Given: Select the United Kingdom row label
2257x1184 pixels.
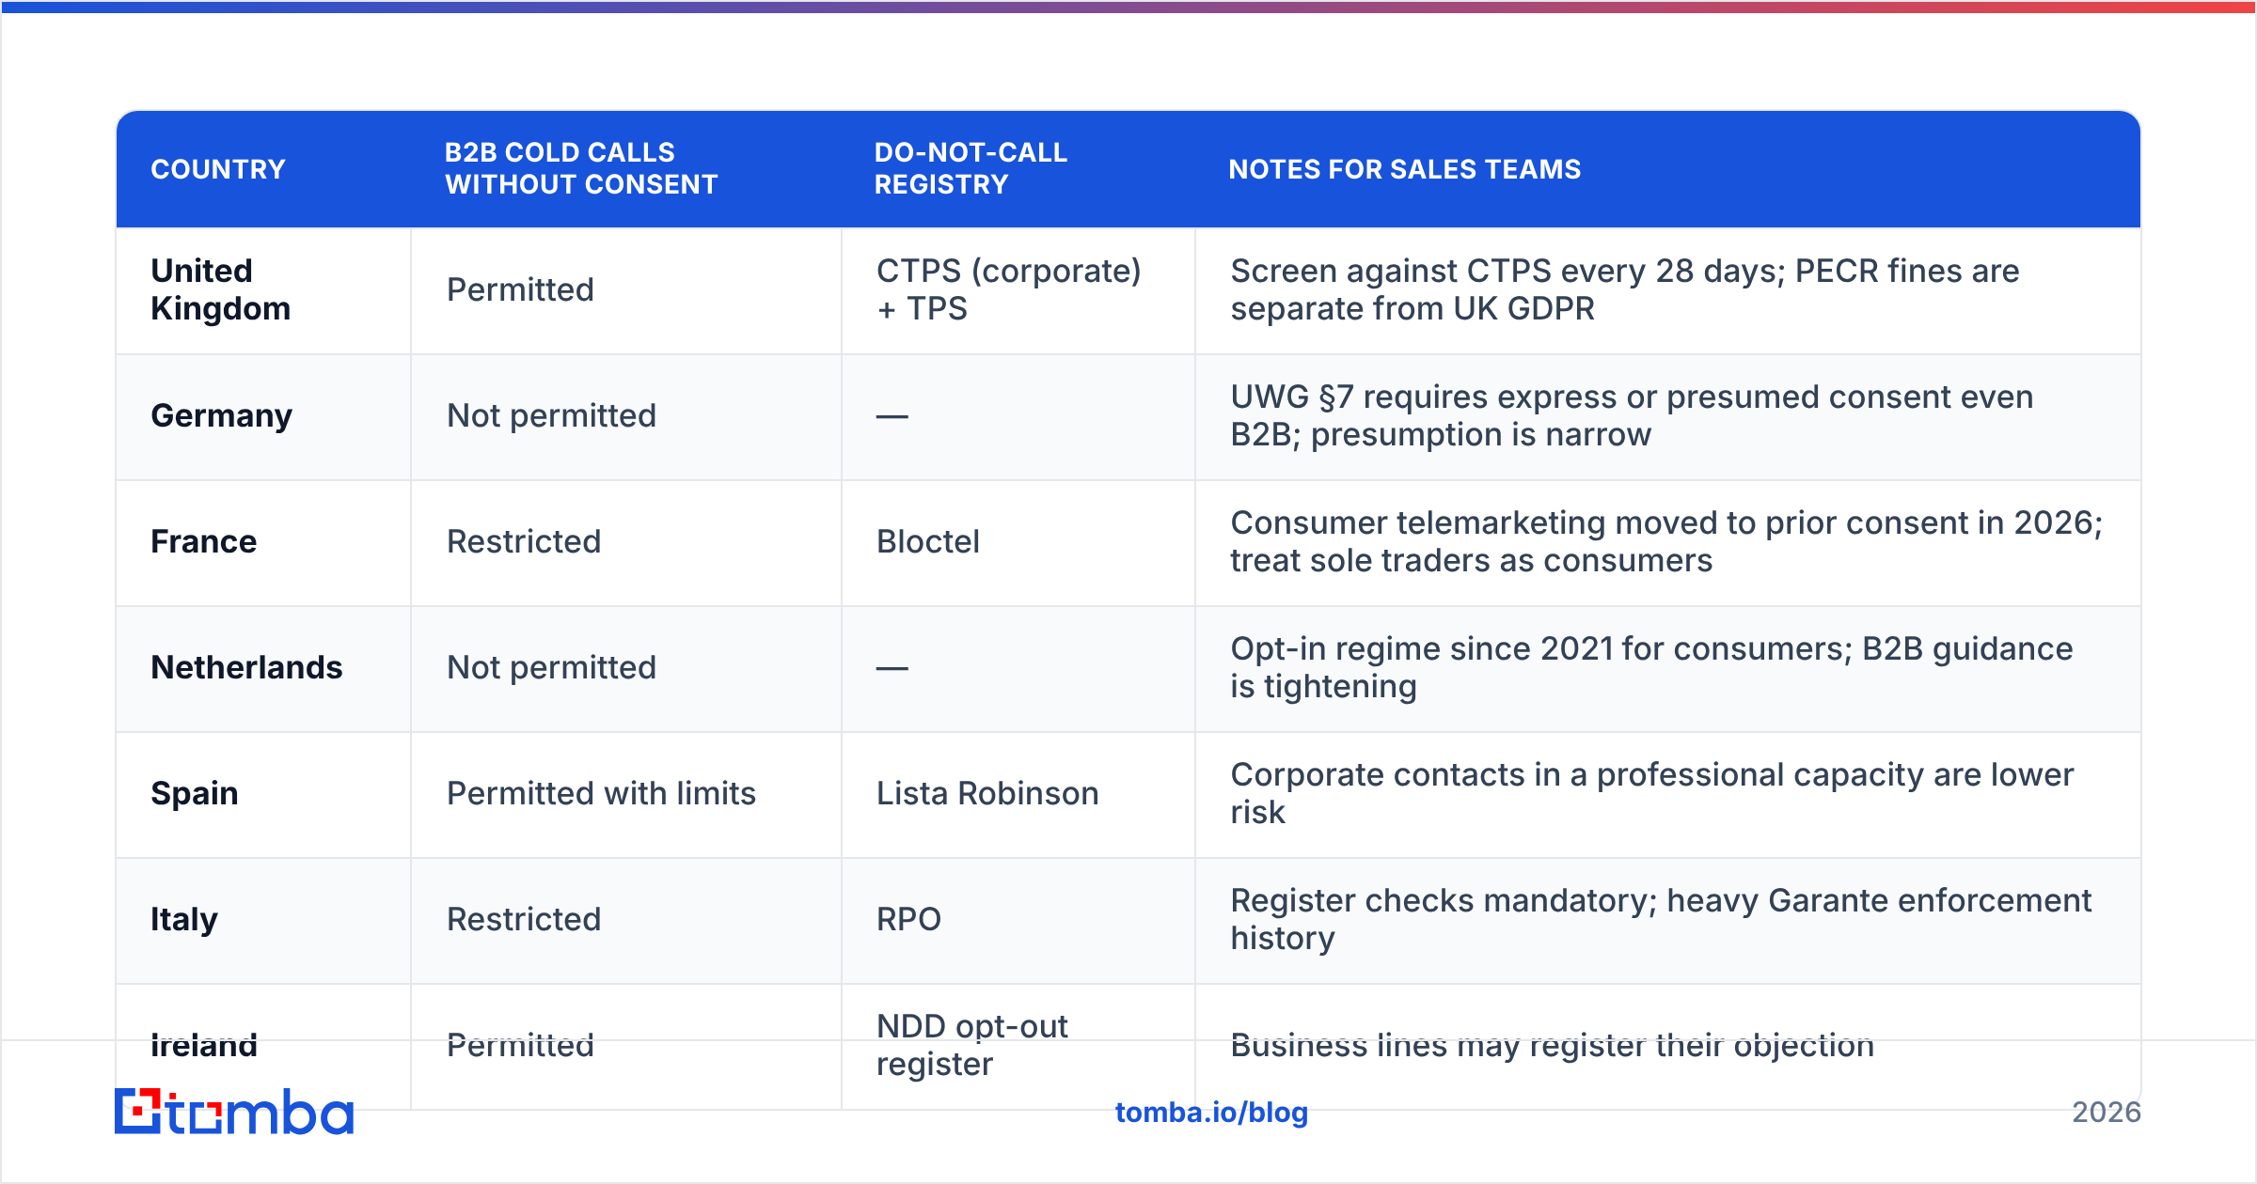Looking at the screenshot, I should coord(221,289).
